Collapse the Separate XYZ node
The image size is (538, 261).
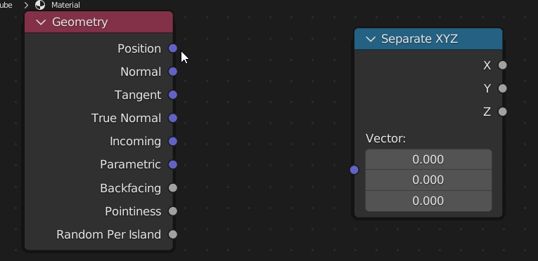coord(371,39)
